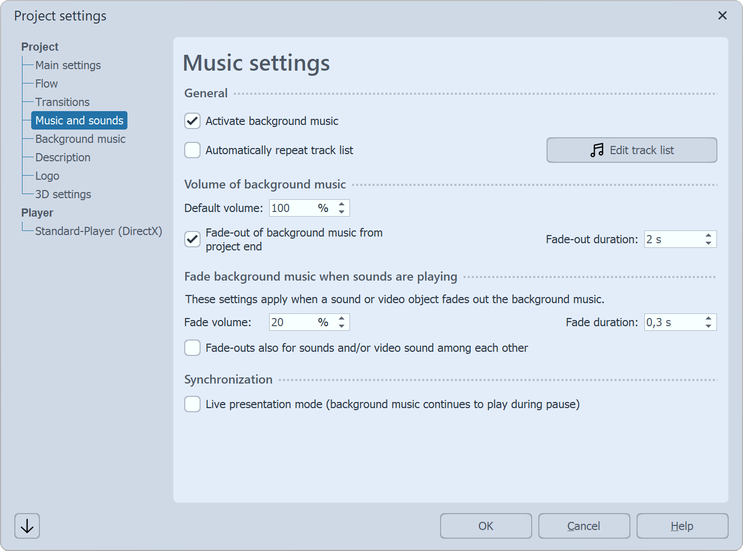Disable fade-out of background music from project end
Image resolution: width=743 pixels, height=551 pixels.
192,239
